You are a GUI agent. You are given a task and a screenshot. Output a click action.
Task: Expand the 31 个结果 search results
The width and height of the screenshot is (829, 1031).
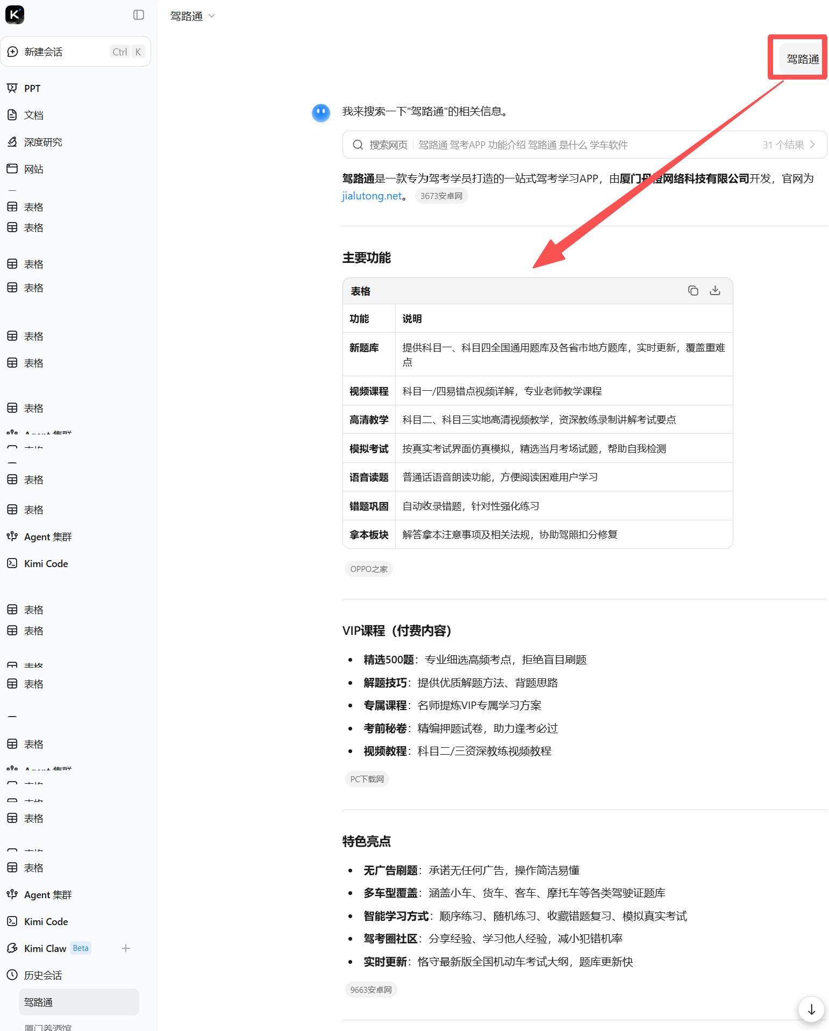point(789,145)
